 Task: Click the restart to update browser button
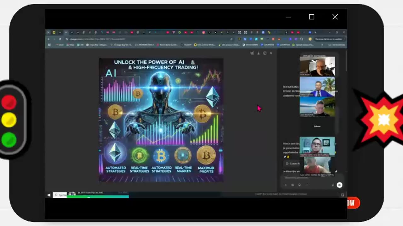coord(329,39)
